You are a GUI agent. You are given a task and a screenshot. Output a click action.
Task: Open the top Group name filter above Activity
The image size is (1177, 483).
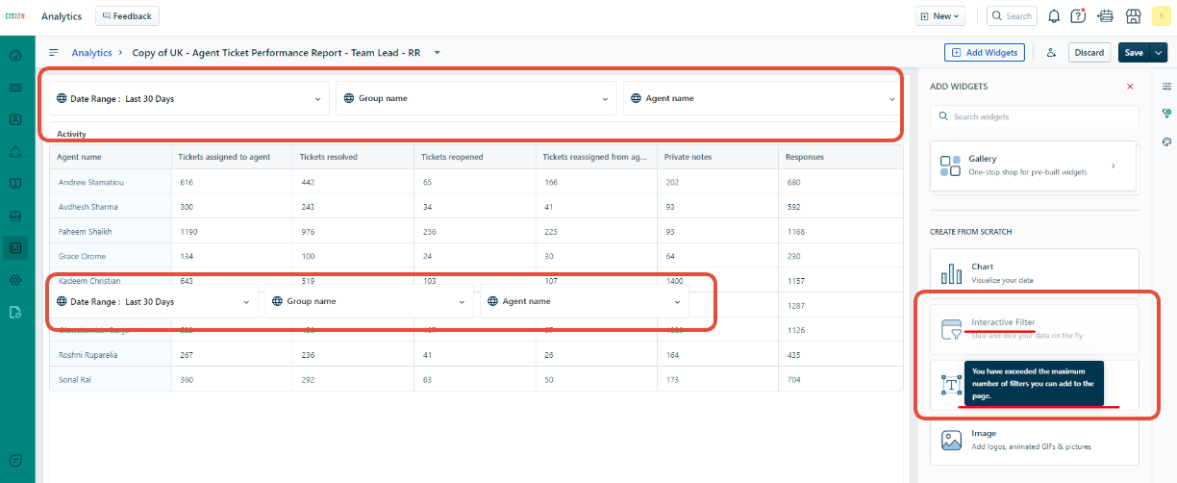pos(476,98)
